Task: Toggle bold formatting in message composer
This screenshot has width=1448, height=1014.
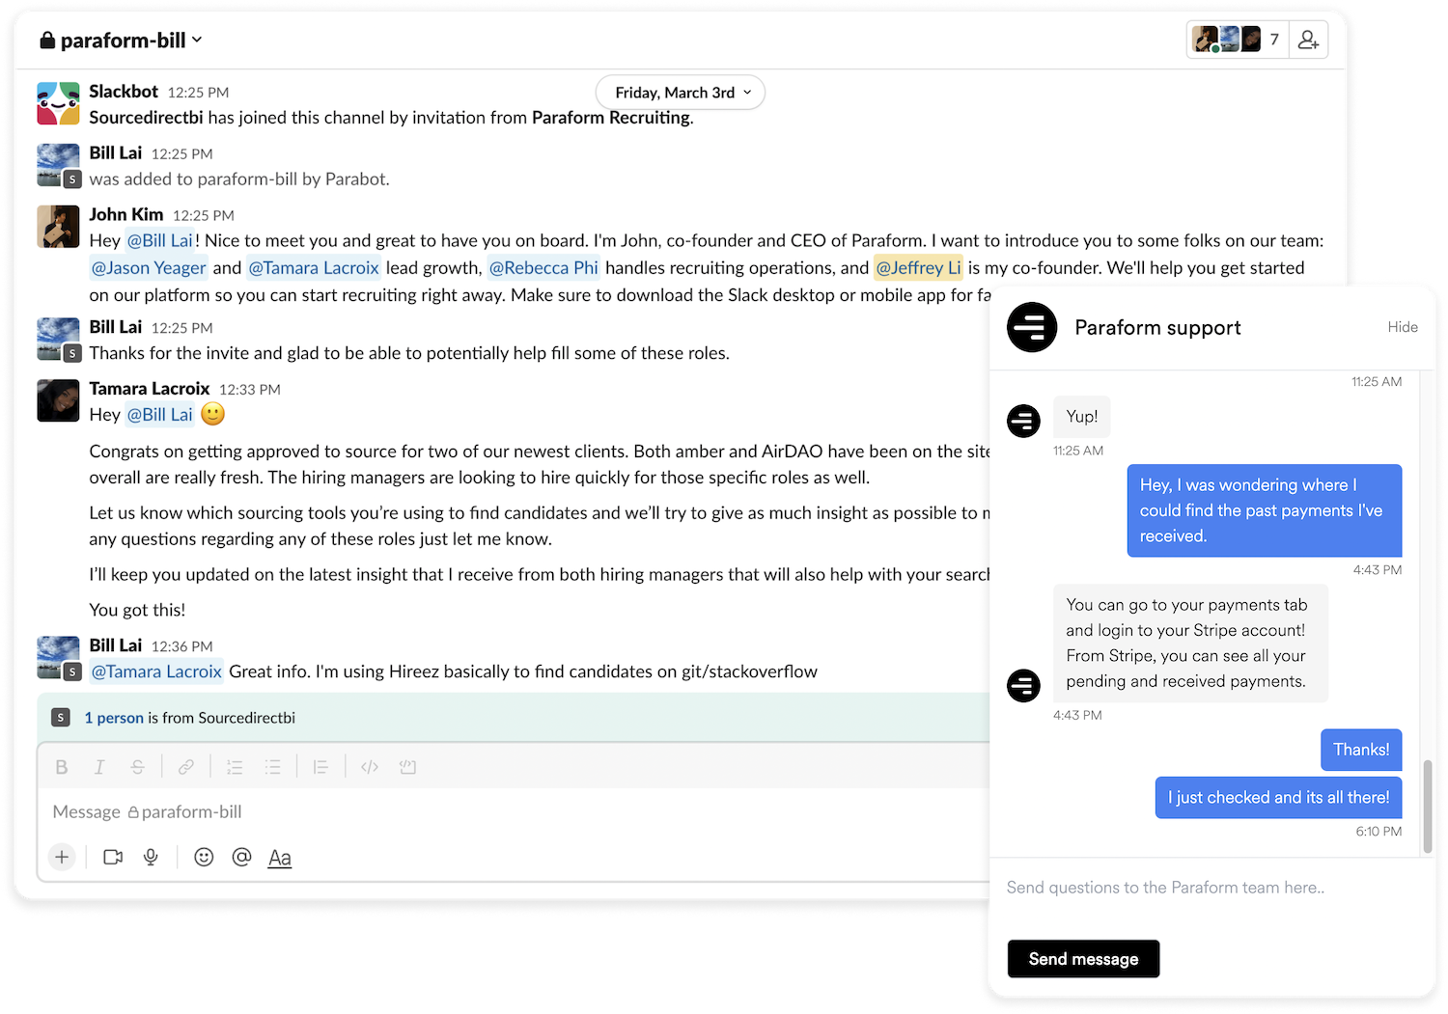Action: point(62,767)
